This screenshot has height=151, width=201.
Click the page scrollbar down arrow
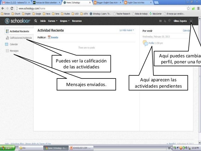(x=200, y=142)
